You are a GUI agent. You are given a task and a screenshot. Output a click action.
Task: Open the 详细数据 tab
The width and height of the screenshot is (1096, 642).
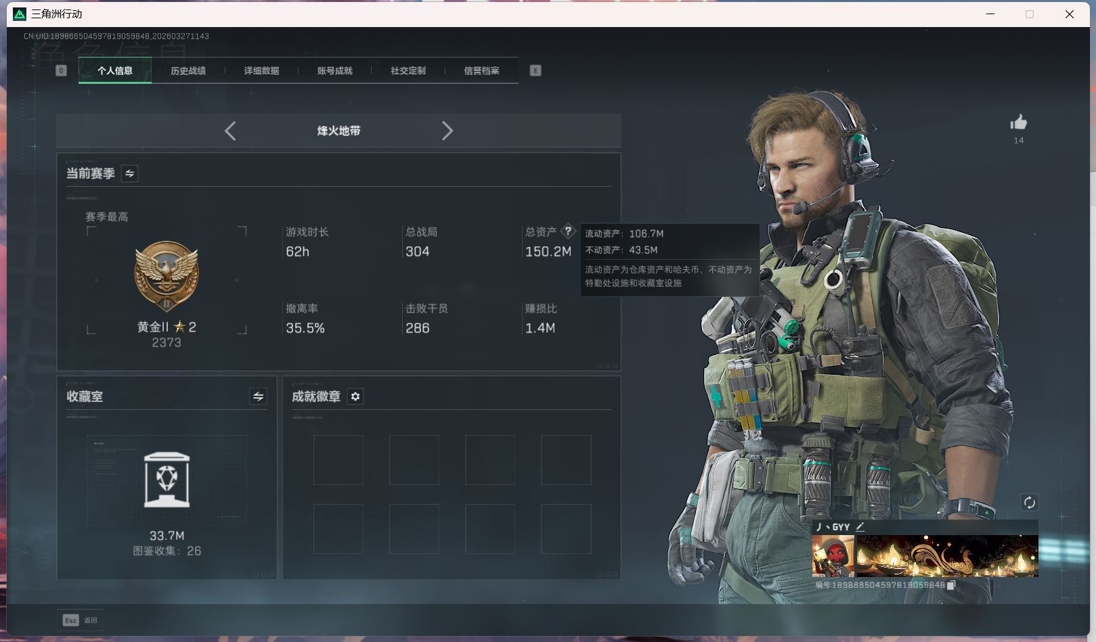coord(261,70)
